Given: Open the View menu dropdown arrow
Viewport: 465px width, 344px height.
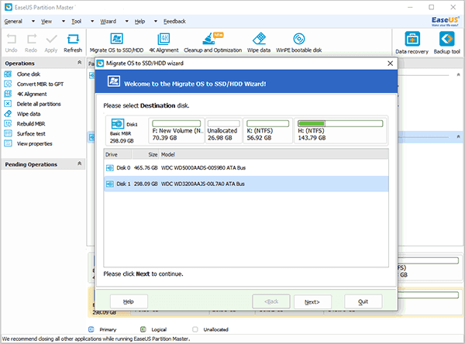Looking at the screenshot, I should (x=64, y=22).
